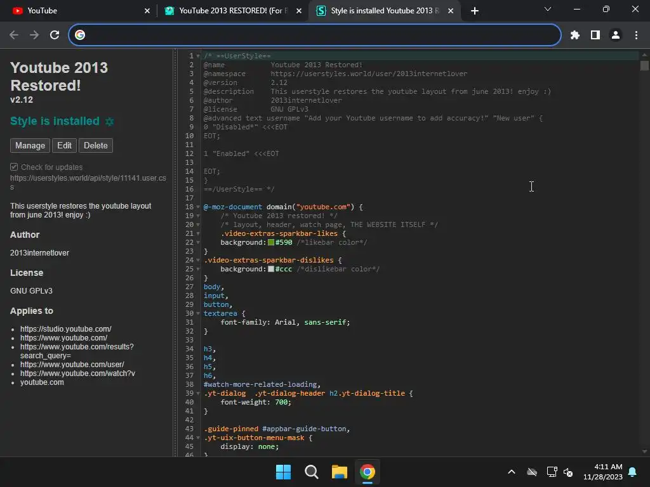Viewport: 650px width, 487px height.
Task: Go back to previous page
Action: pos(14,36)
